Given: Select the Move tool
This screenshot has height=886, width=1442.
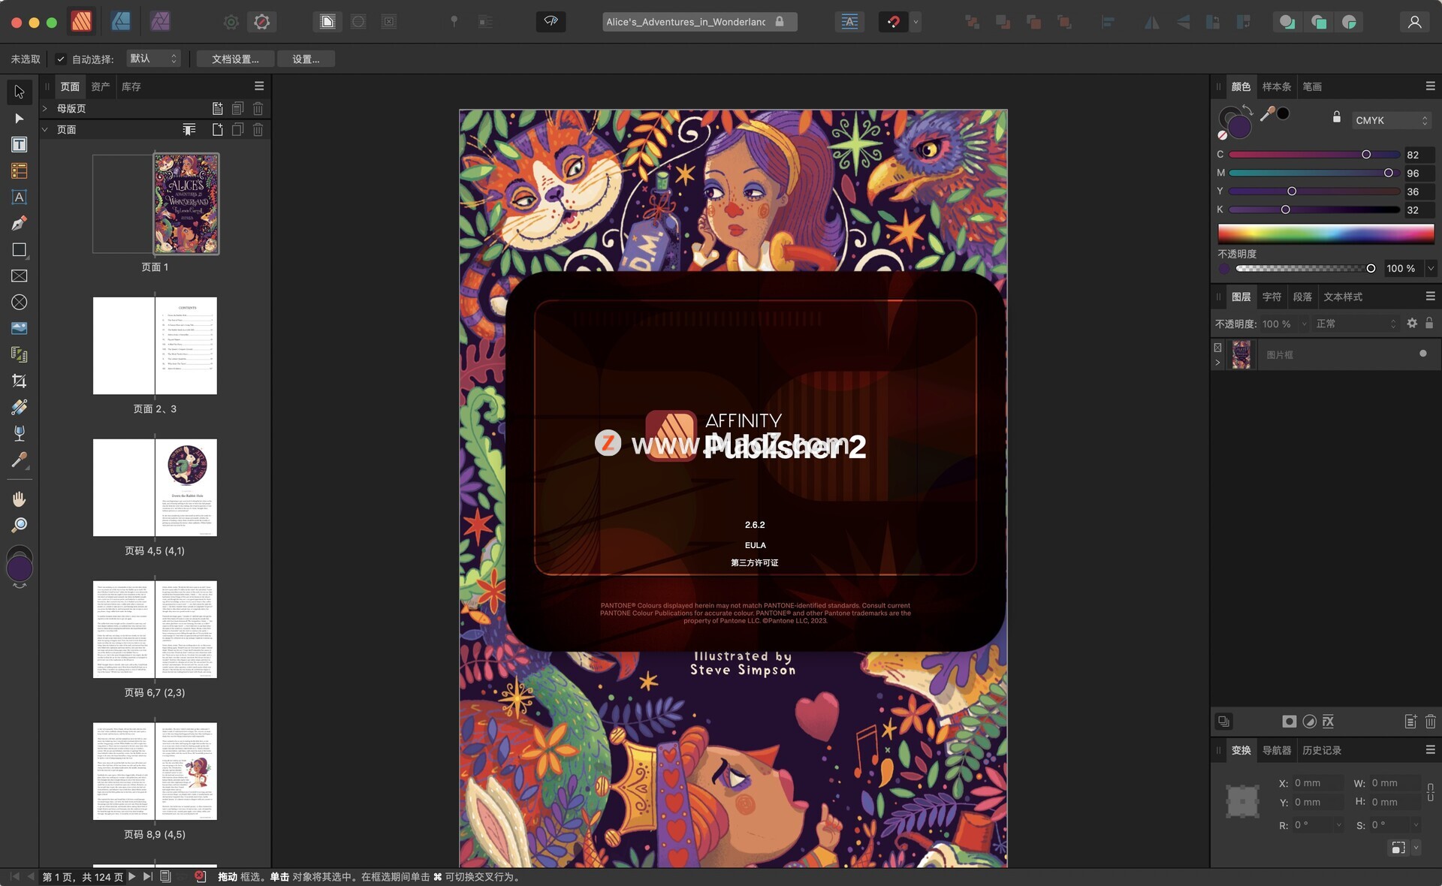Looking at the screenshot, I should (x=20, y=92).
